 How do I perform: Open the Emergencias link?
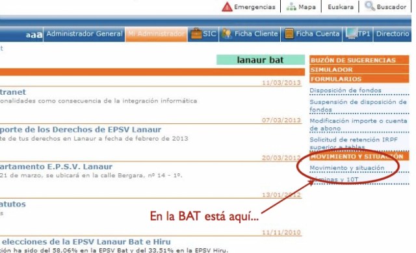254,7
